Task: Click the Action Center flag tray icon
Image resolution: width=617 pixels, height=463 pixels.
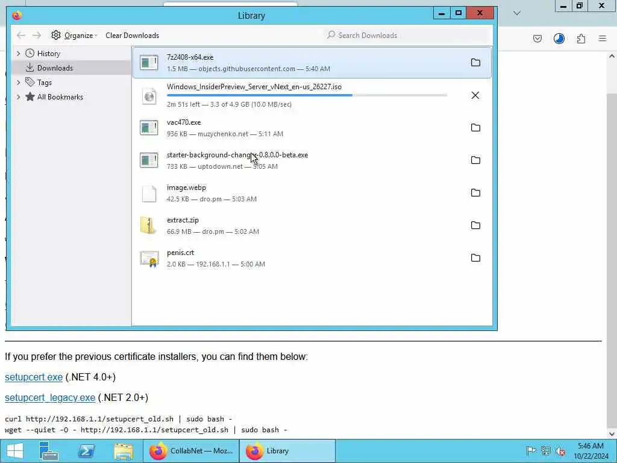Action: pos(531,451)
